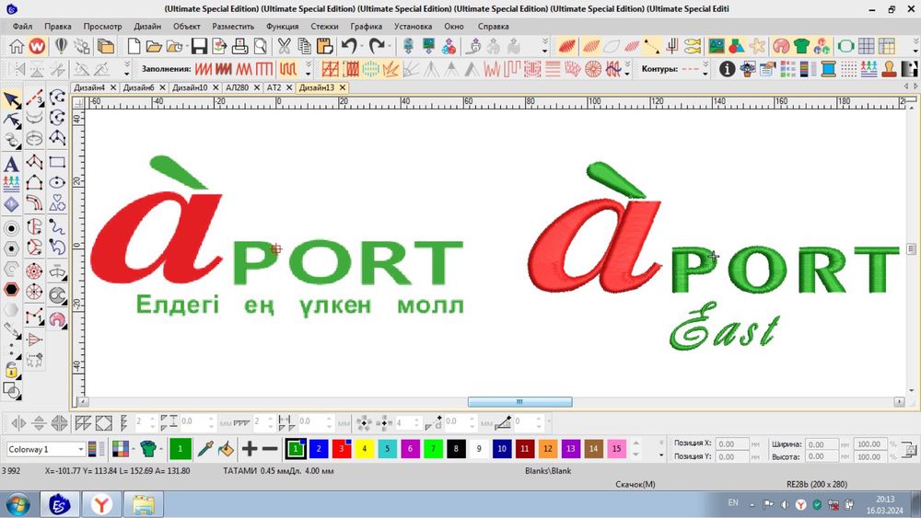Toggle vector shapes display

(x=737, y=46)
